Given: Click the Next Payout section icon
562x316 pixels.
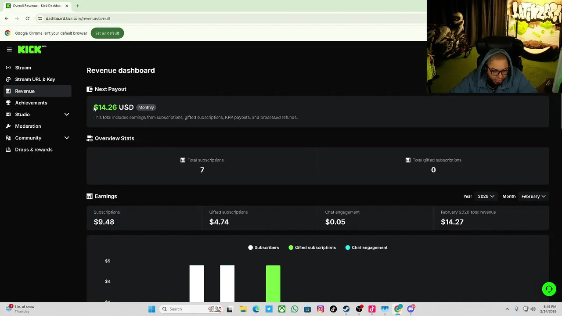Looking at the screenshot, I should click(90, 89).
